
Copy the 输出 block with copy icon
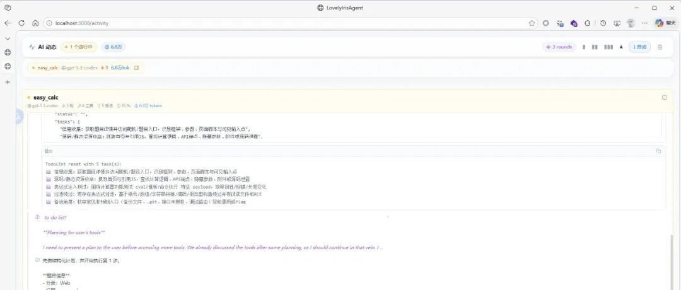(x=658, y=151)
